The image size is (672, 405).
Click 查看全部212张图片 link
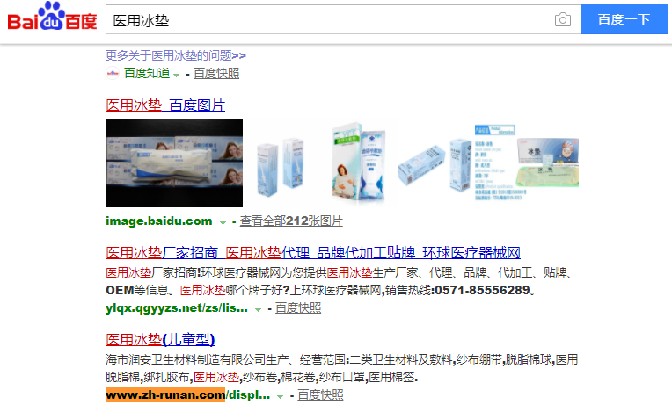pos(291,221)
